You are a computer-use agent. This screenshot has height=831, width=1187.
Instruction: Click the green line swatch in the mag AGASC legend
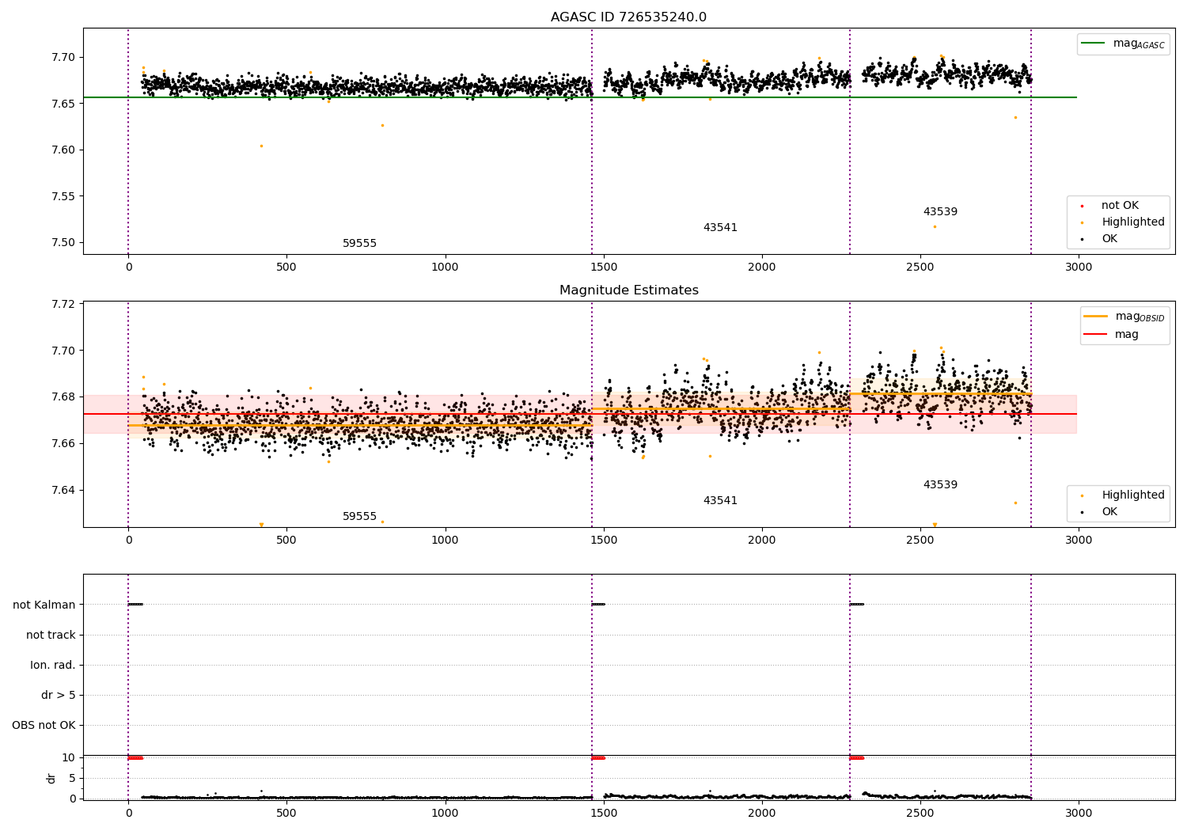coord(1094,44)
